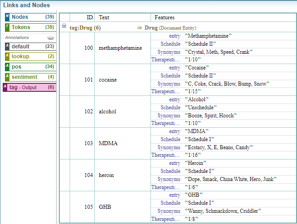Toggle the Annotations oval switch
297x224 pixels.
pos(51,38)
